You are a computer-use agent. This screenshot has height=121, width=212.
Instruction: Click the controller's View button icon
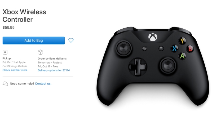[x=144, y=48]
